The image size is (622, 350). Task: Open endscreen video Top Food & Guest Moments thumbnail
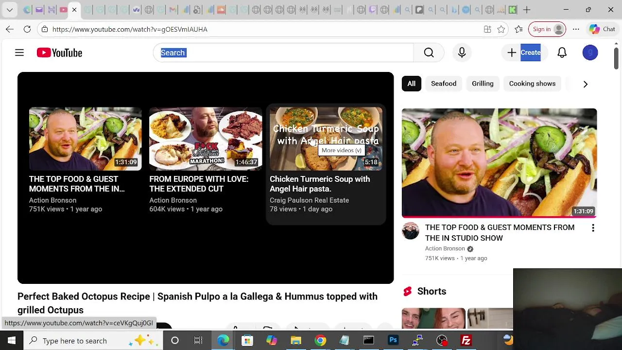tap(85, 139)
